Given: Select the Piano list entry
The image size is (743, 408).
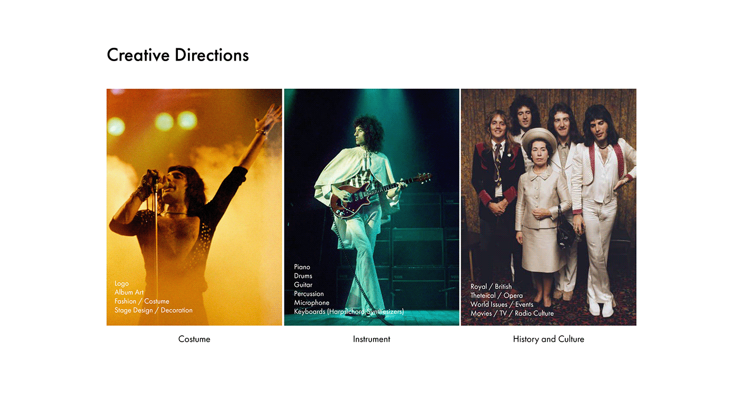Looking at the screenshot, I should (x=302, y=267).
